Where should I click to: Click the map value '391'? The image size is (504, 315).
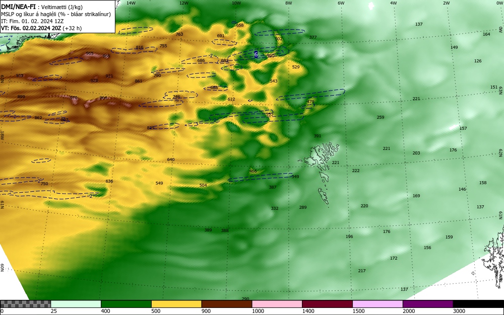click(x=317, y=136)
